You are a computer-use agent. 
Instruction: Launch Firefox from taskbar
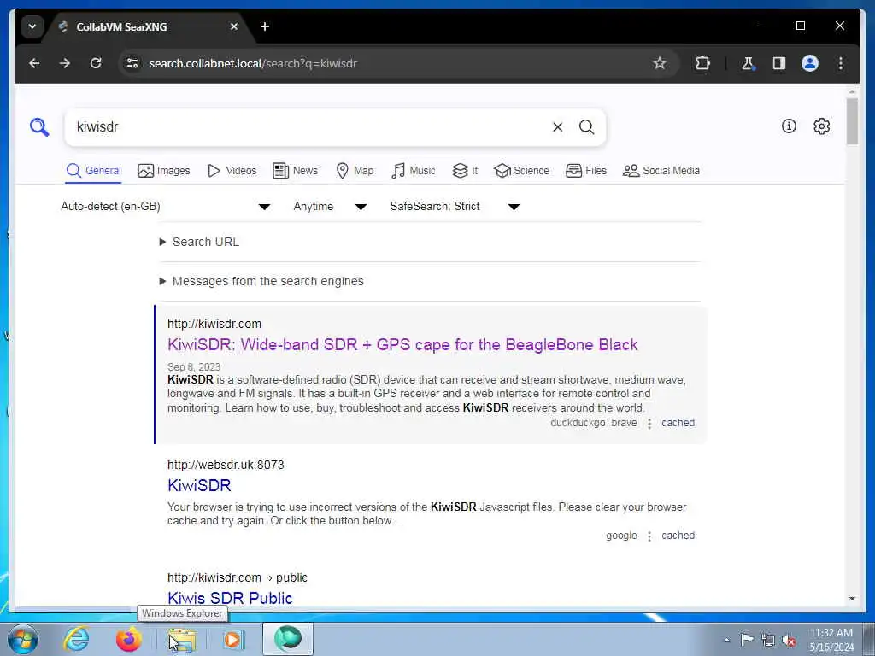[x=128, y=639]
